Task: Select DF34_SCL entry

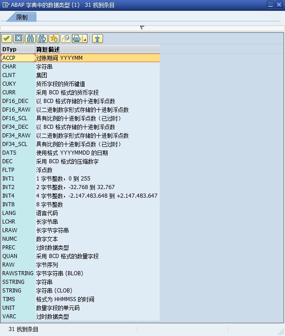Action: tap(80, 144)
